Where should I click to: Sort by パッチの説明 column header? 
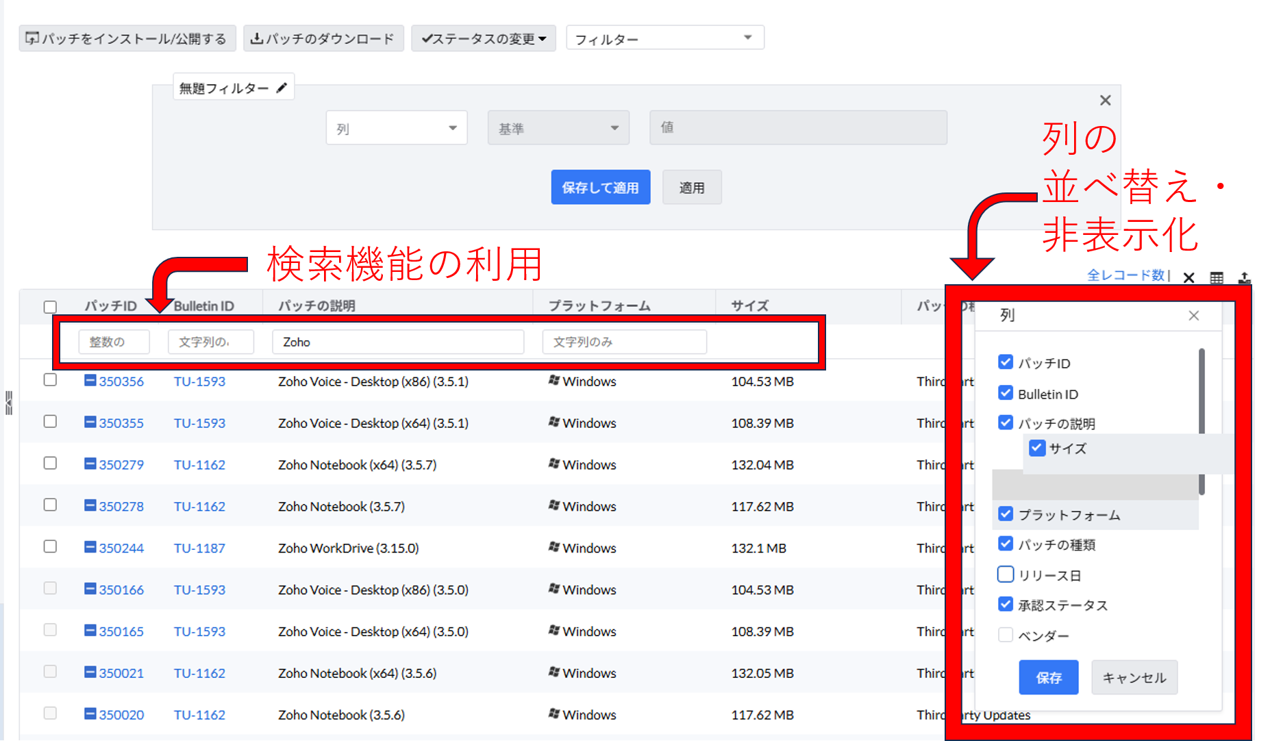coord(316,305)
